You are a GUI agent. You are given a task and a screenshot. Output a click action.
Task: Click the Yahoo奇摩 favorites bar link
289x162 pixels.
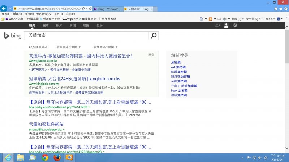pyautogui.click(x=14, y=19)
